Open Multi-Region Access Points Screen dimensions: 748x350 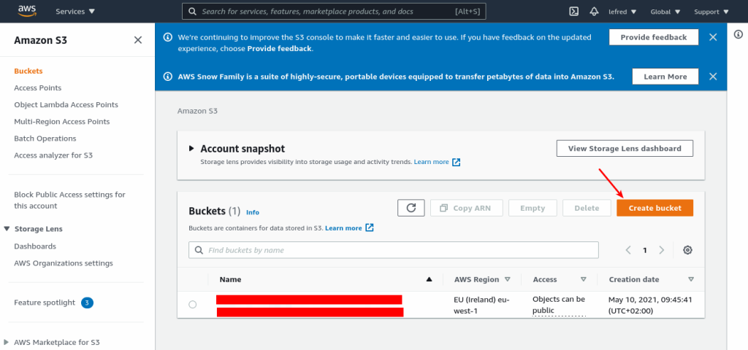pyautogui.click(x=62, y=122)
